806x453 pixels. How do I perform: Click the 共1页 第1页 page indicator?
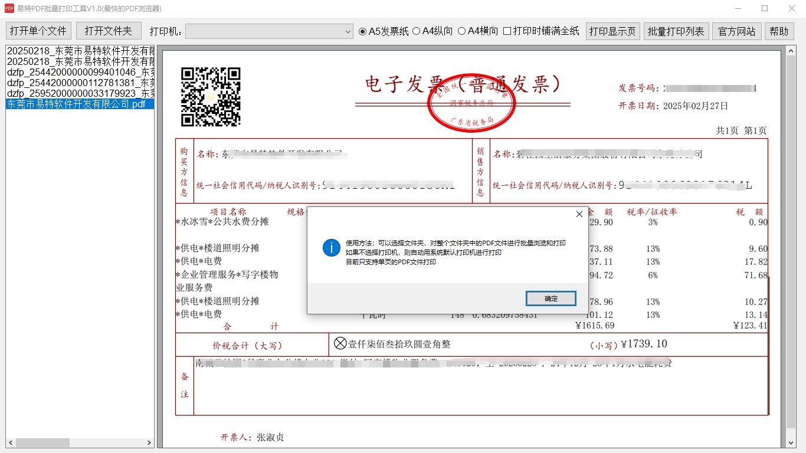pyautogui.click(x=741, y=130)
